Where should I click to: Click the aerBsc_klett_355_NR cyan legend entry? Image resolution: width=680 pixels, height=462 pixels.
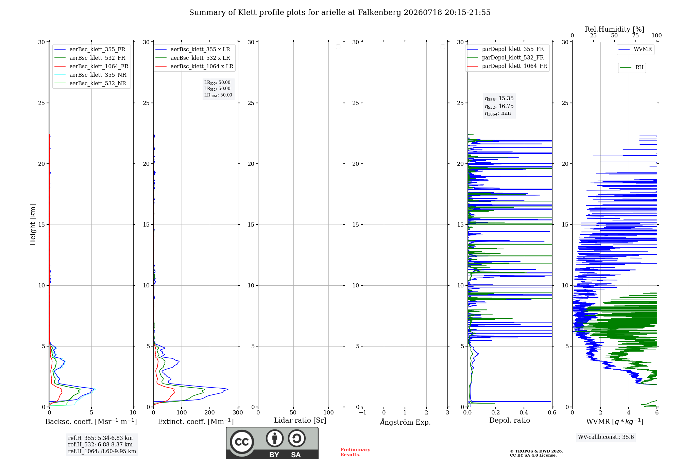(x=90, y=75)
